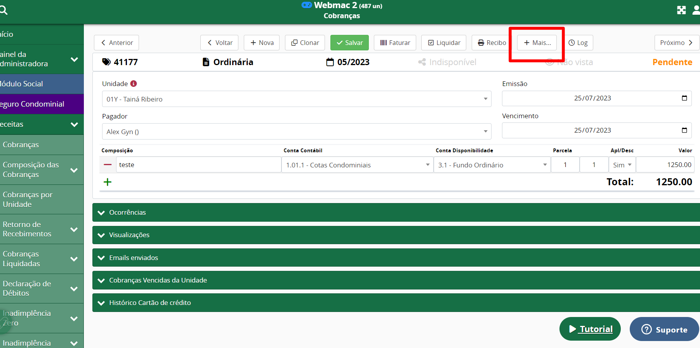This screenshot has height=348, width=700.
Task: Open the Unidade dropdown
Action: coord(296,99)
